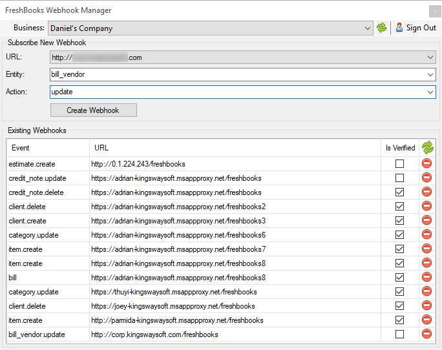
Task: Select the credit_note.delete event cell
Action: (x=48, y=192)
